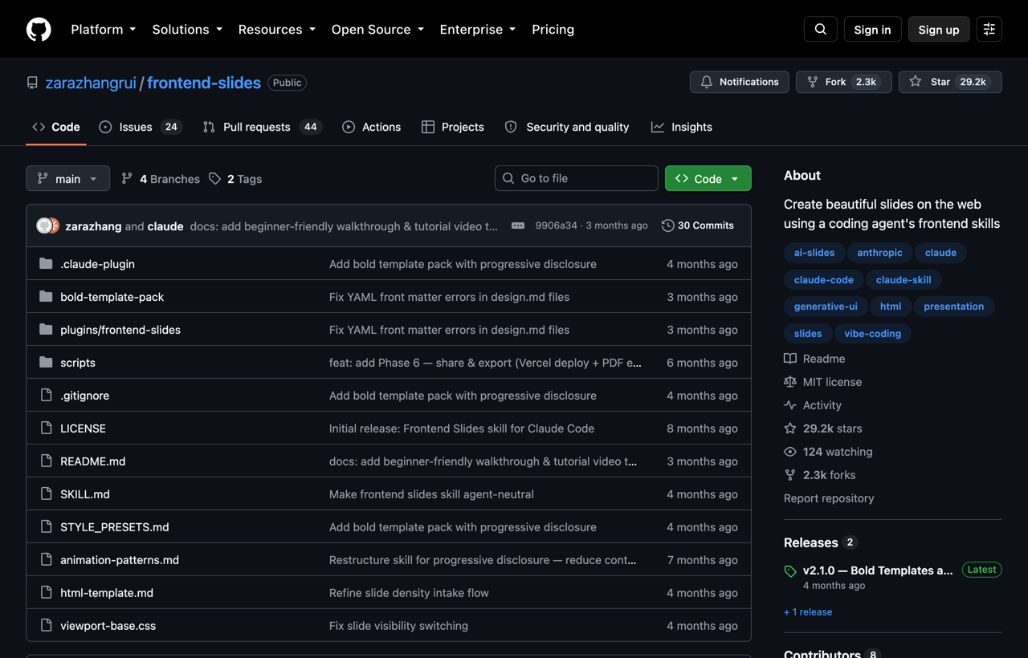The image size is (1028, 658).
Task: Open the SKILL.md file
Action: pyautogui.click(x=85, y=494)
